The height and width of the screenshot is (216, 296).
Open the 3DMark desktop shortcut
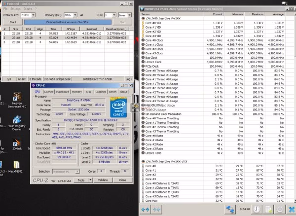17,144
